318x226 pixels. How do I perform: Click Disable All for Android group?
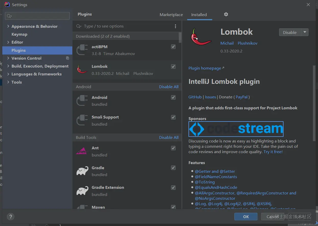coord(169,87)
